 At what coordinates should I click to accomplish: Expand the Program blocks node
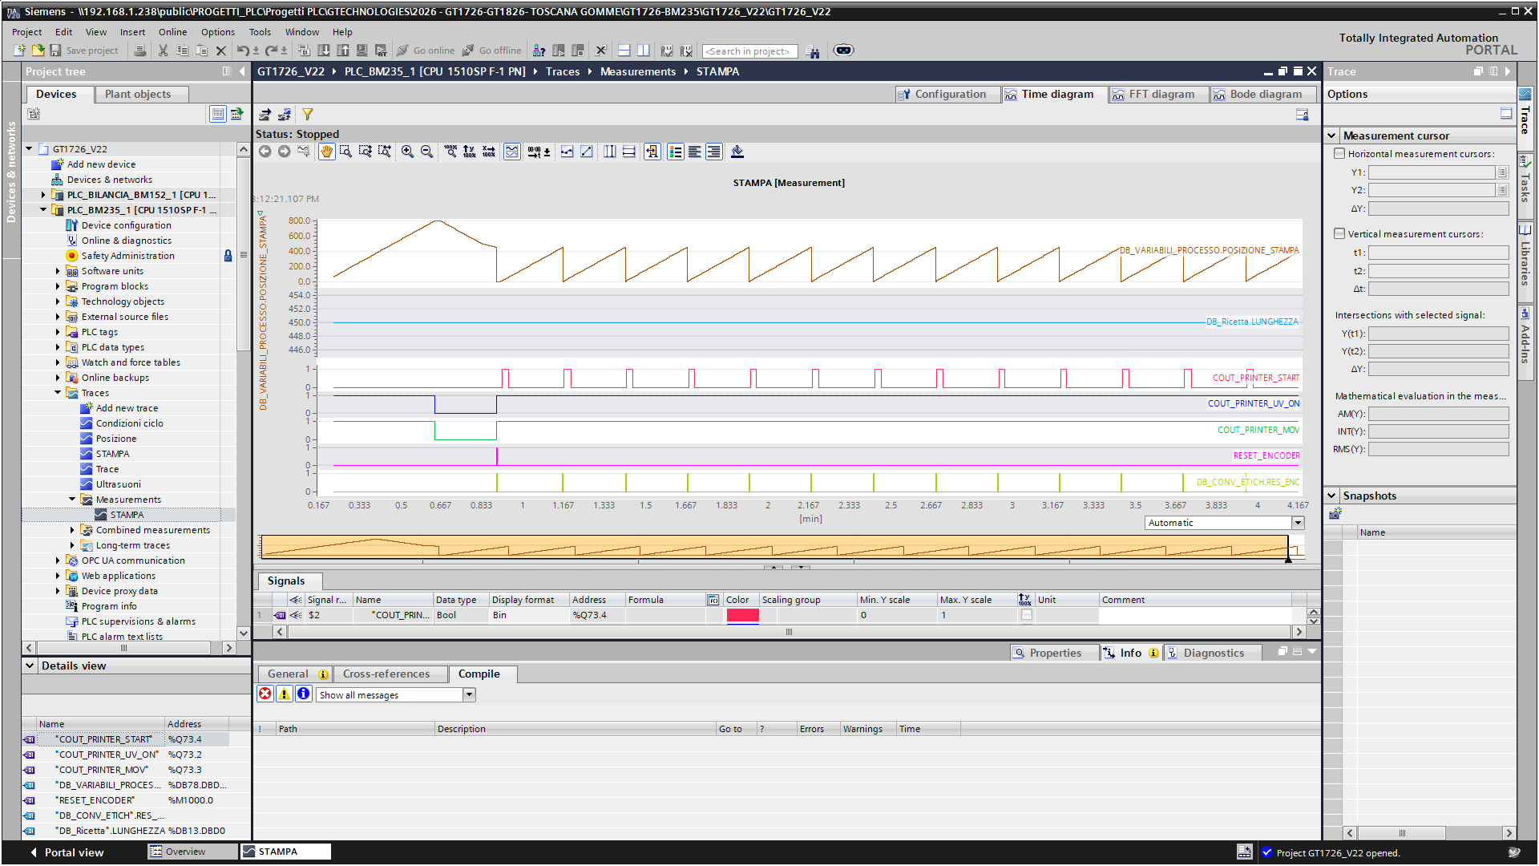[58, 286]
